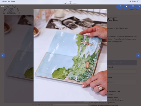Image resolution: width=141 pixels, height=106 pixels.
Task: Select the first slide indicator dash
Action: (33, 105)
